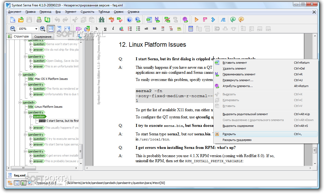Select Раскрыть in the context menu

(x=229, y=134)
